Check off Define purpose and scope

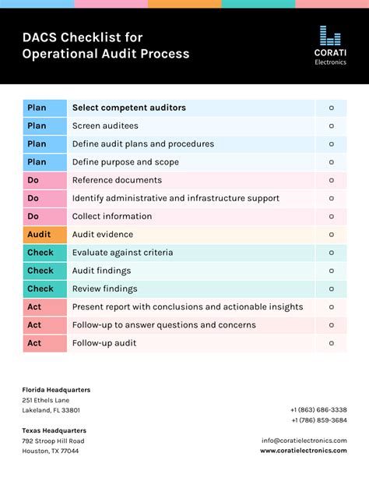332,162
